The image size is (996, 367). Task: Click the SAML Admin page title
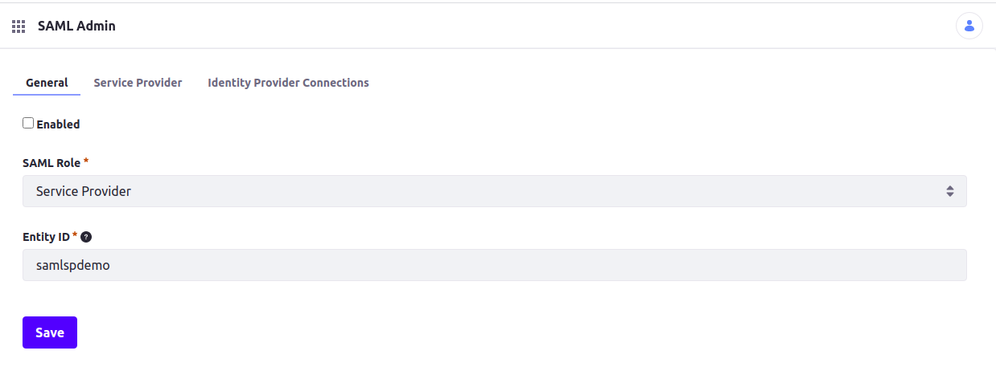(x=76, y=26)
